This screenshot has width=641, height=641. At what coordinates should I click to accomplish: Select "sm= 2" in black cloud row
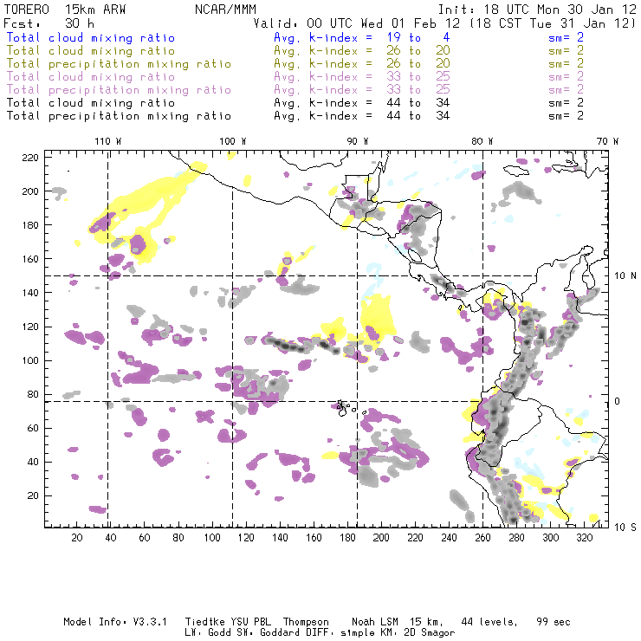pyautogui.click(x=566, y=102)
